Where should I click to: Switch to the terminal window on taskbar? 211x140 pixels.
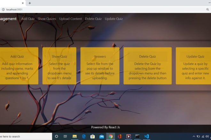137,136
